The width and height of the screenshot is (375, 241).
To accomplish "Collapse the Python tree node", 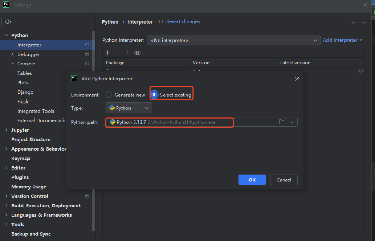I will [x=7, y=35].
